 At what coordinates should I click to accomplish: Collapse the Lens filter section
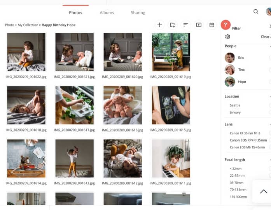click(x=270, y=124)
